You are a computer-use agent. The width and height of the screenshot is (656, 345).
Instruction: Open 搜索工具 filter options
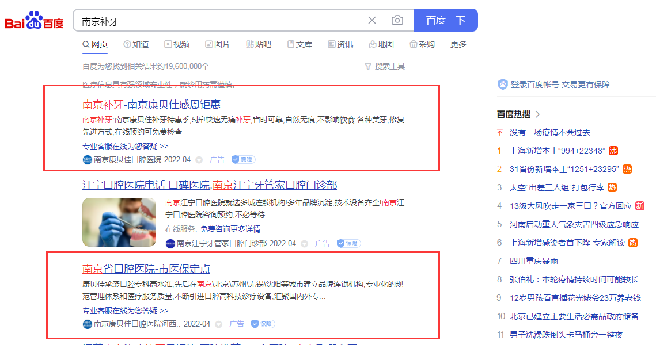[x=385, y=66]
